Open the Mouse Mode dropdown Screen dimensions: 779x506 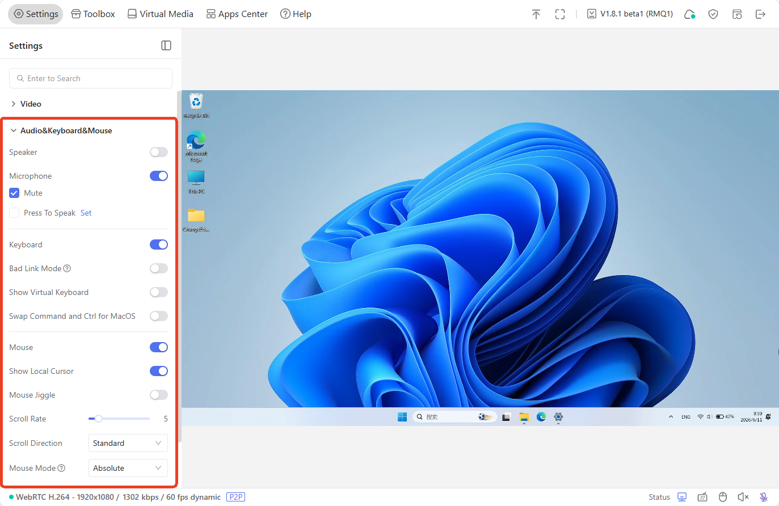(128, 468)
